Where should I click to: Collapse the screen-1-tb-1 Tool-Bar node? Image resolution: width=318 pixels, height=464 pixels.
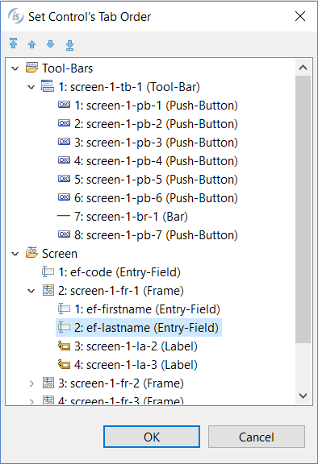(31, 87)
